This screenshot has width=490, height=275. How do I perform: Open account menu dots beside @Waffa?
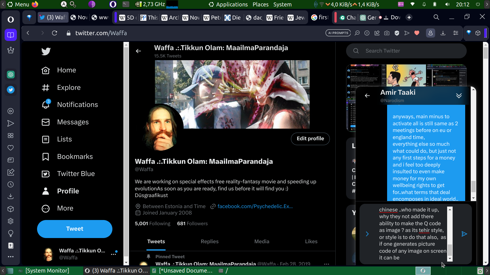[114, 254]
